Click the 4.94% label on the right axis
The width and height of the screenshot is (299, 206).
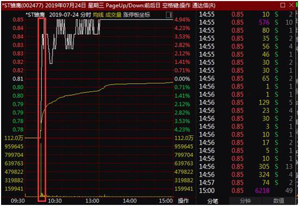[182, 20]
